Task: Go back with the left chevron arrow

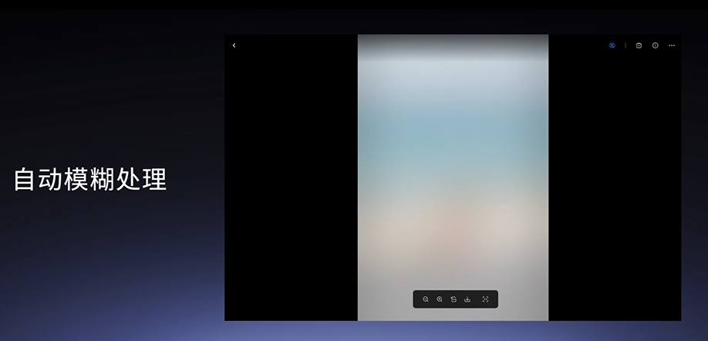Action: 234,46
